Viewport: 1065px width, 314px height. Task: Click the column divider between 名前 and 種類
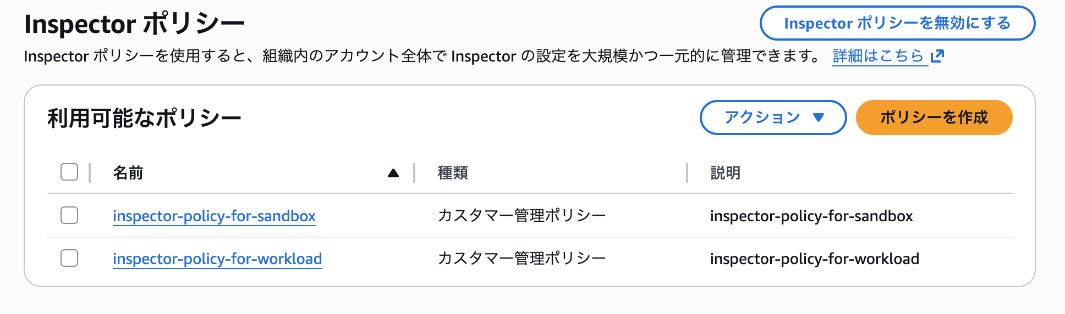(414, 173)
